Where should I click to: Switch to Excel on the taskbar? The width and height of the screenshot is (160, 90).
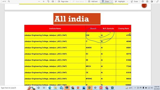pos(89,88)
